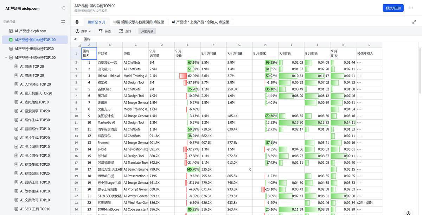Image resolution: width=422 pixels, height=215 pixels.
Task: Click the header cell 国内排名
Action: coord(89,53)
